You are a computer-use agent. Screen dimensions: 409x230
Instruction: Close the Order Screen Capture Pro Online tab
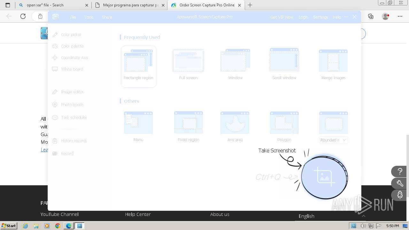pos(239,5)
